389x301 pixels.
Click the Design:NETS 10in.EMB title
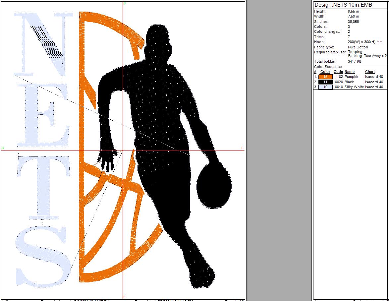(343, 5)
